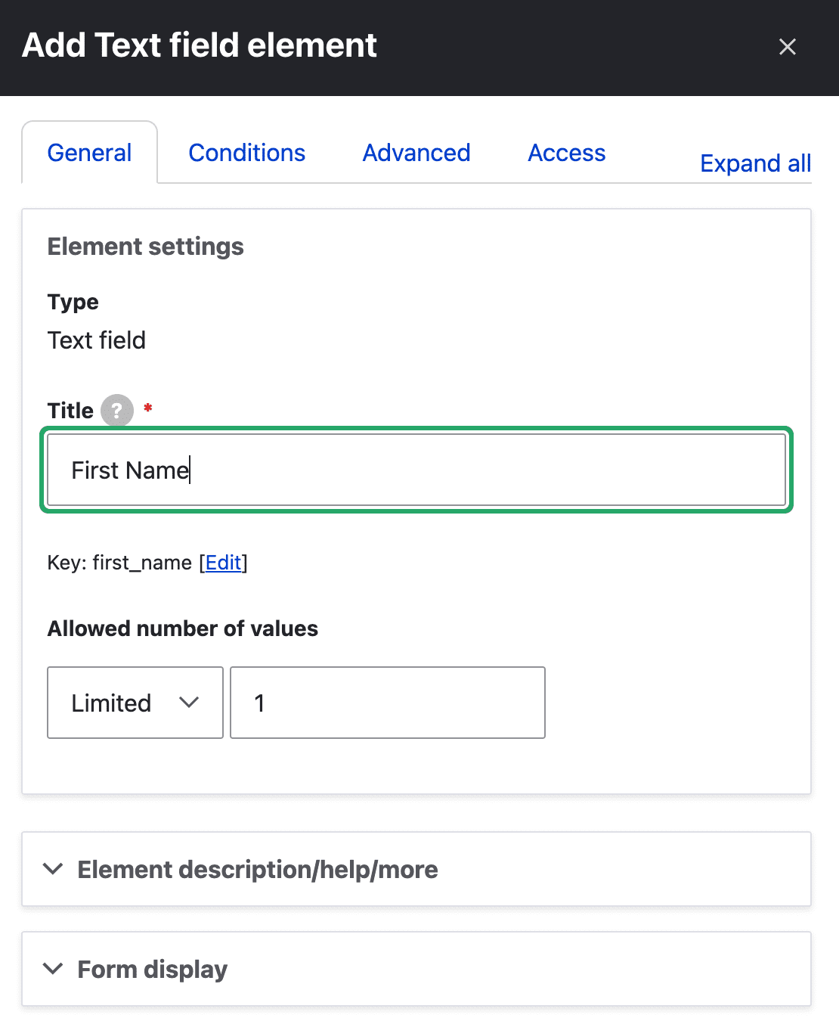Change Allowed number of values to Unlimited
The height and width of the screenshot is (1021, 839).
[135, 703]
